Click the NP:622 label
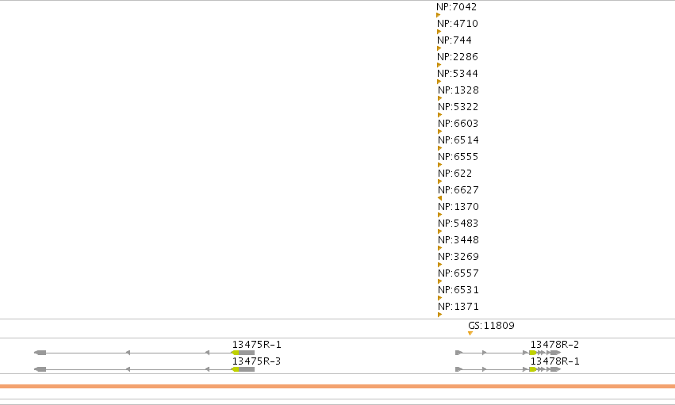Viewport: 675px width, 405px height. click(455, 174)
